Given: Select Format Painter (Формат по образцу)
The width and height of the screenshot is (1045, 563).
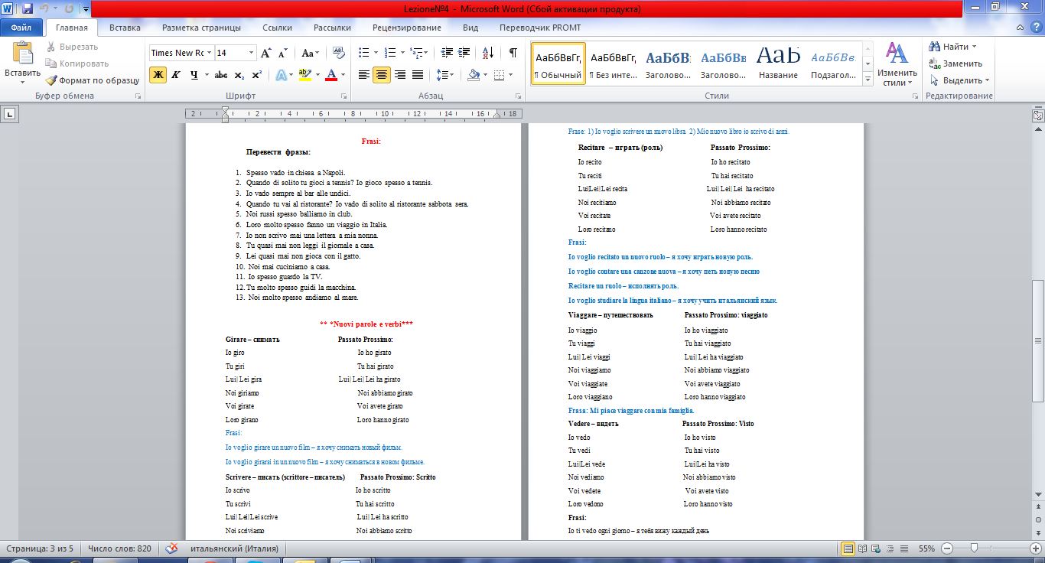Looking at the screenshot, I should pos(92,80).
